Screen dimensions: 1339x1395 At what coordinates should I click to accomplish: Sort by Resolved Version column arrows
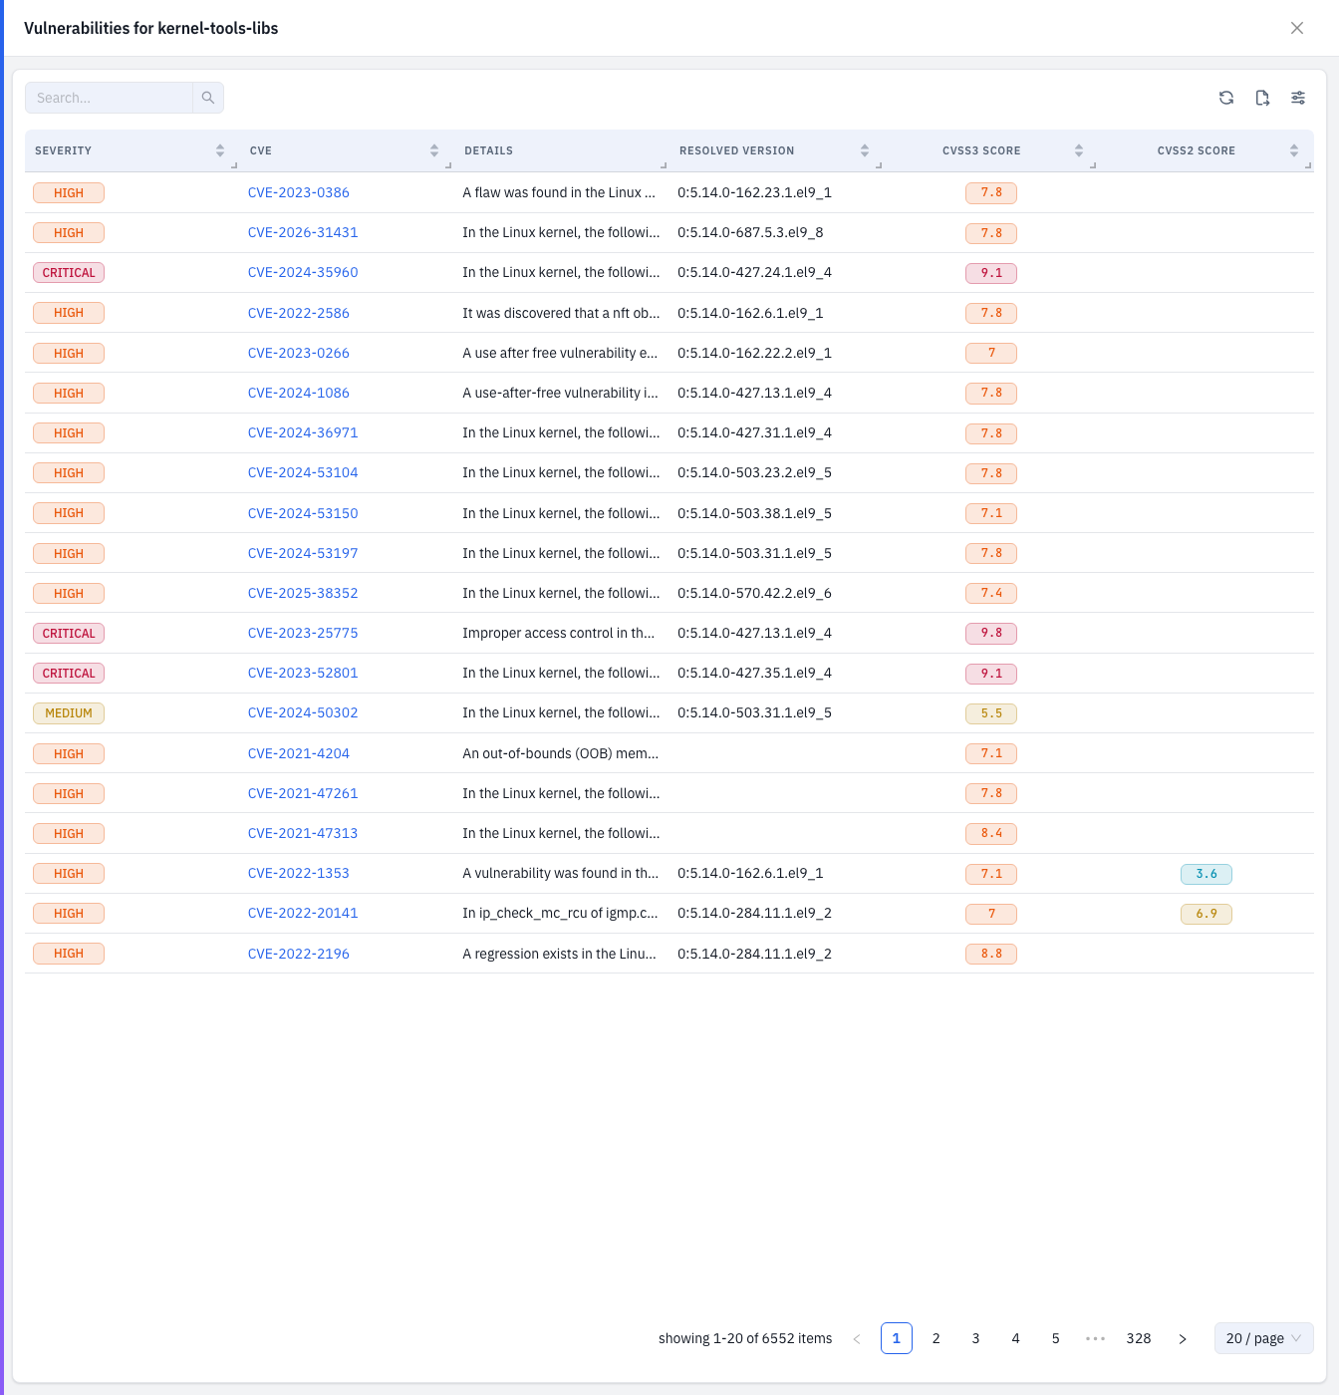pos(865,150)
